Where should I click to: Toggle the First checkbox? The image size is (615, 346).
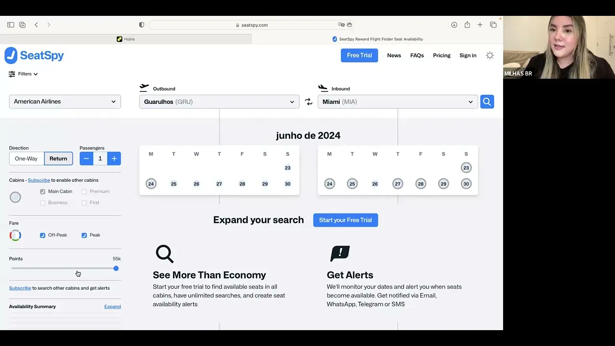[x=84, y=203]
